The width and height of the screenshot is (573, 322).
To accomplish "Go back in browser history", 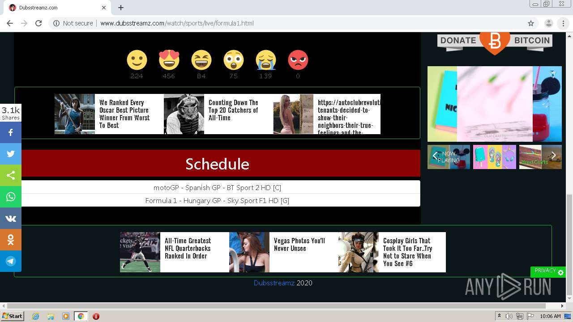I will pos(10,23).
